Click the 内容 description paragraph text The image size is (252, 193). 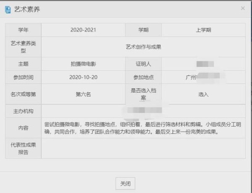point(143,128)
